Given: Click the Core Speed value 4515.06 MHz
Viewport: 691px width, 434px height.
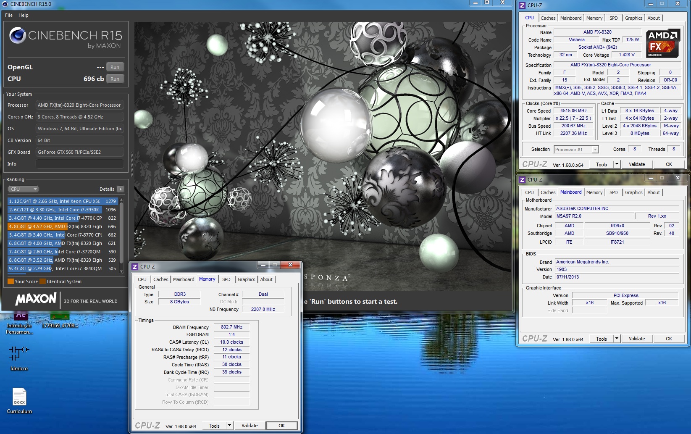Looking at the screenshot, I should 573,111.
